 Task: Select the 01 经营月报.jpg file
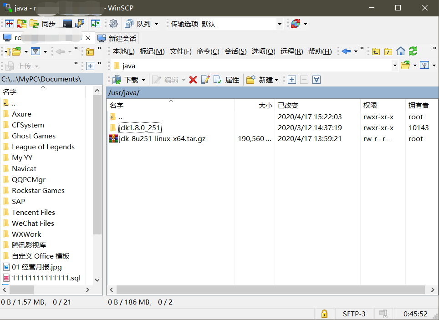point(37,267)
